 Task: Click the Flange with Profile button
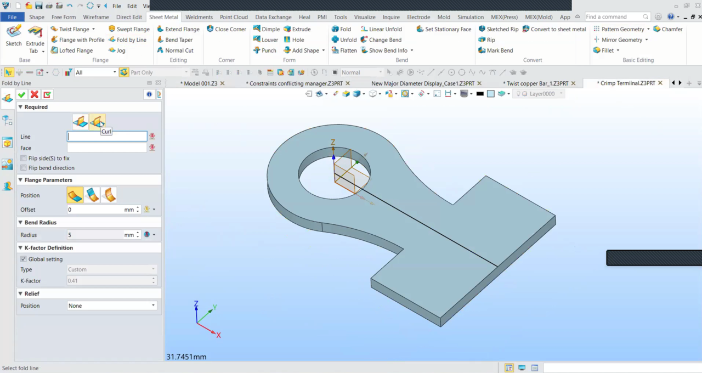77,40
